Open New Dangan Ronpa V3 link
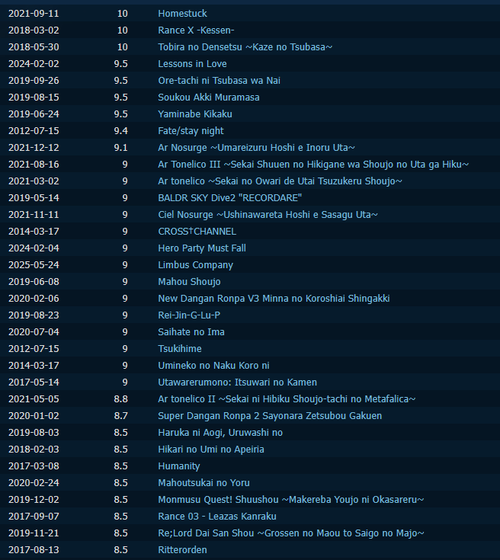The width and height of the screenshot is (500, 560). 274,299
